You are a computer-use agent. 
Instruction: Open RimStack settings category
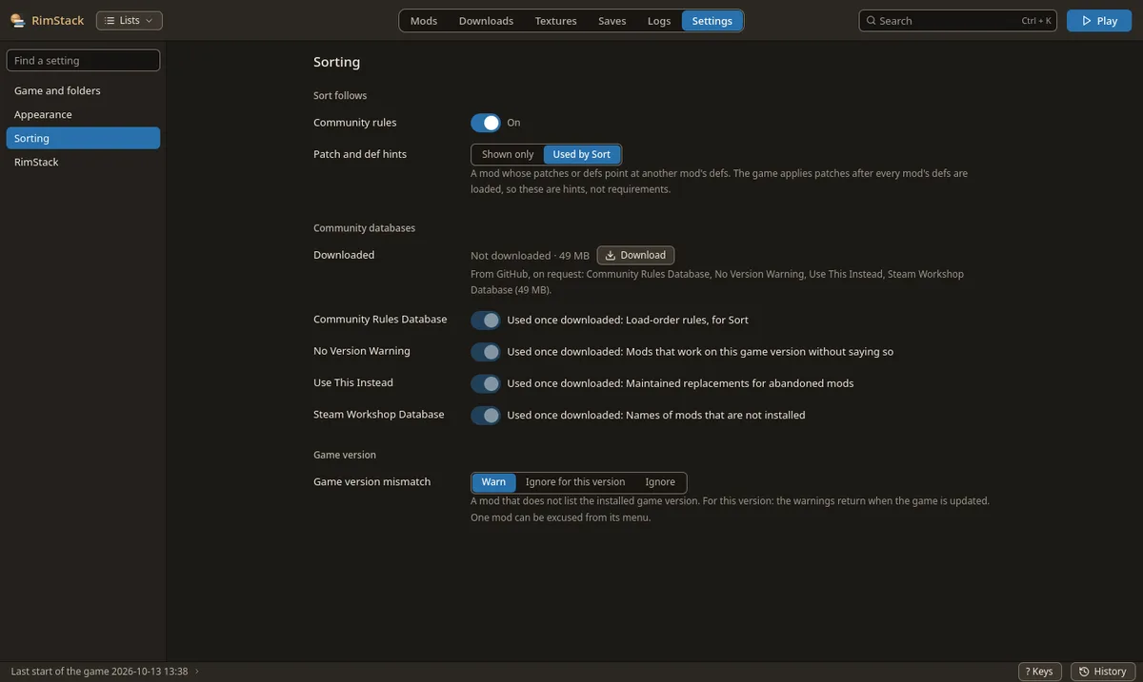(x=83, y=162)
